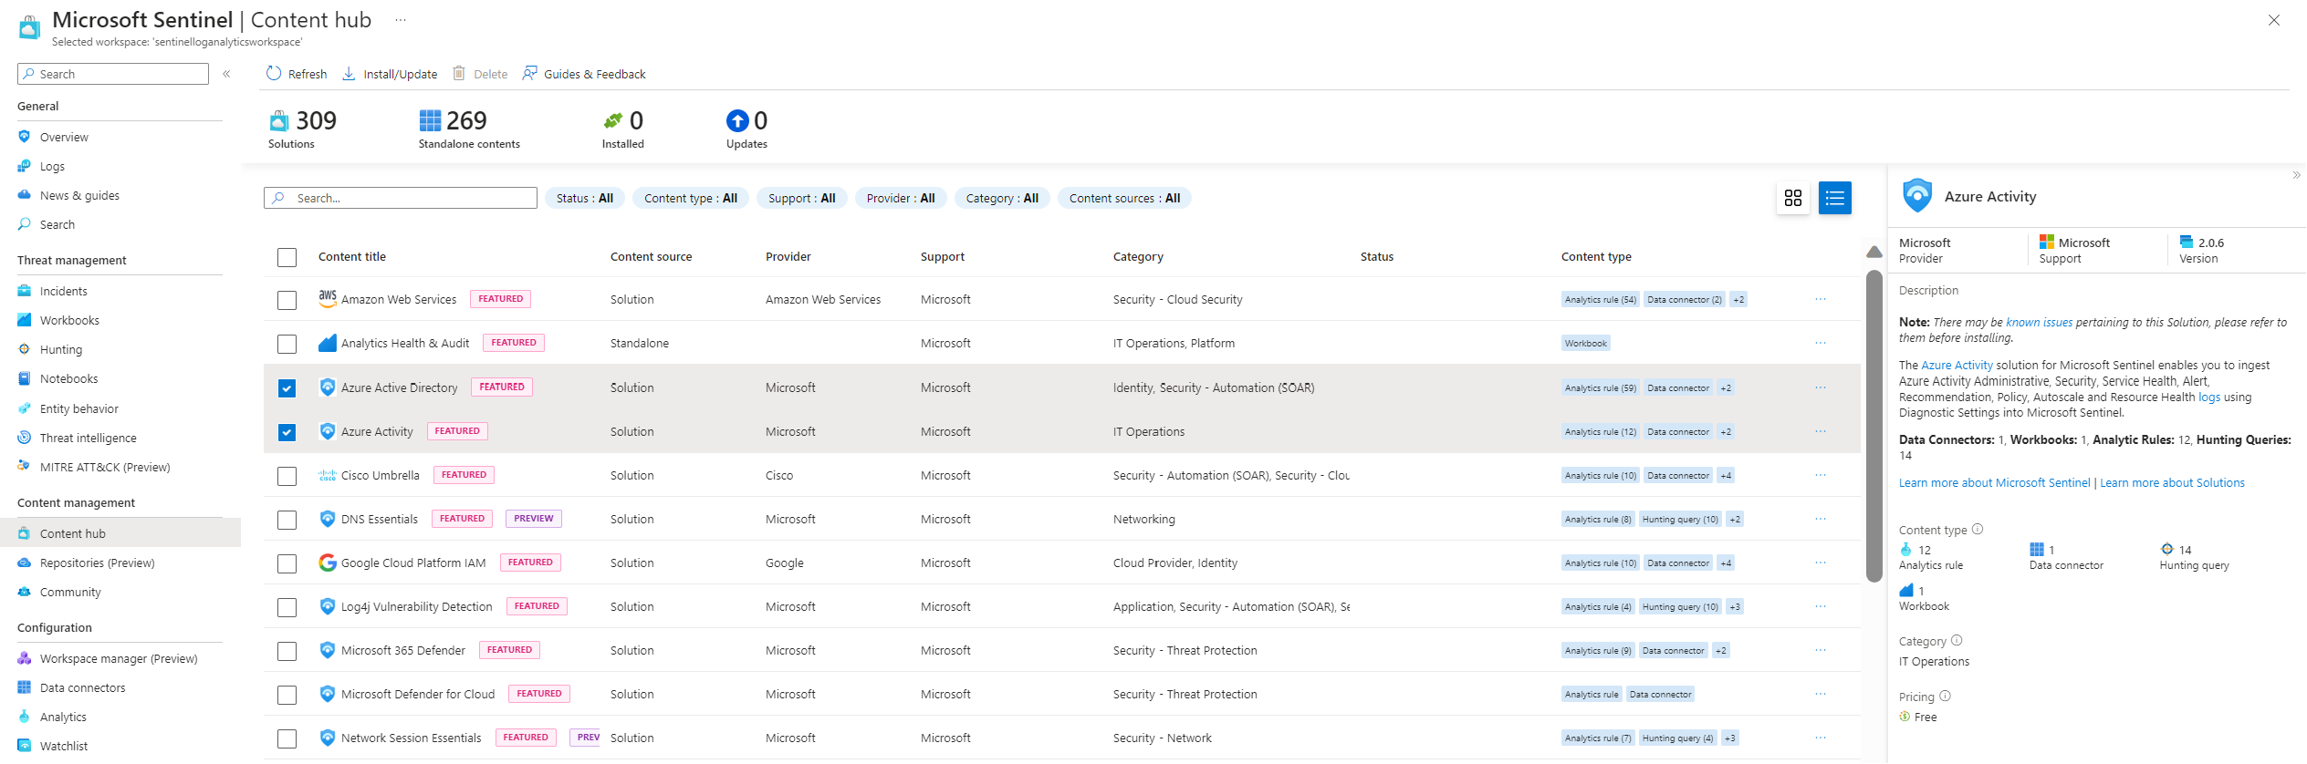Uncheck the Azure Active Directory checkbox
Screen dimensions: 2307x764
pyautogui.click(x=287, y=388)
